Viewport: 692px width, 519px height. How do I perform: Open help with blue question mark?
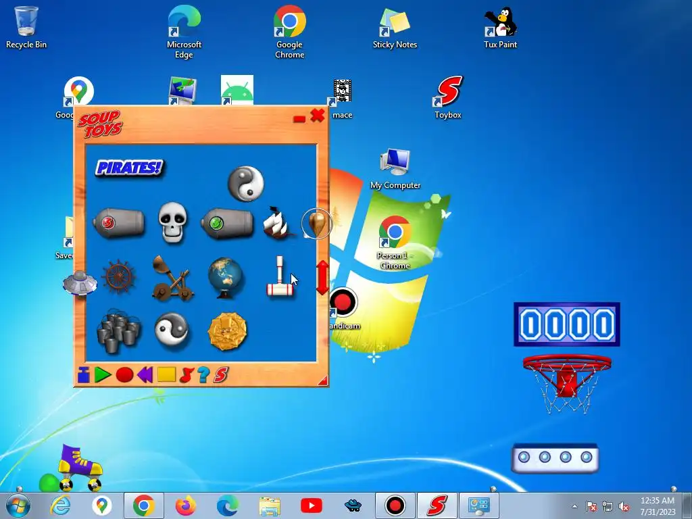203,374
